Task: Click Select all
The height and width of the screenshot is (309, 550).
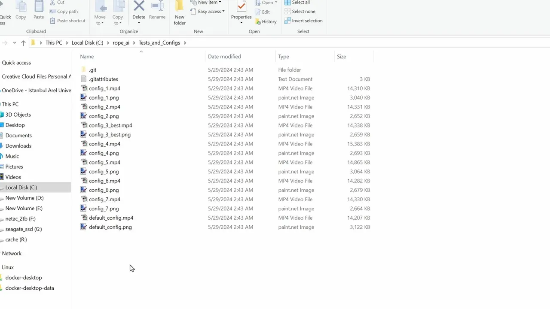Action: click(x=297, y=3)
